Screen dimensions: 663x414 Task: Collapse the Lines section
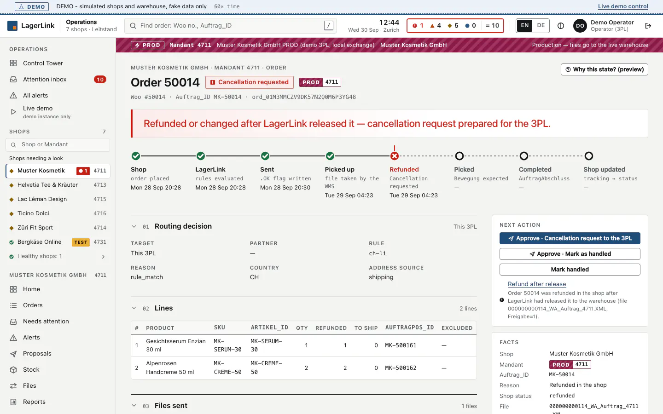point(134,308)
